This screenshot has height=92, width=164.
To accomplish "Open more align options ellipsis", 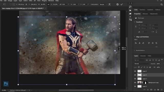I will click(157, 47).
